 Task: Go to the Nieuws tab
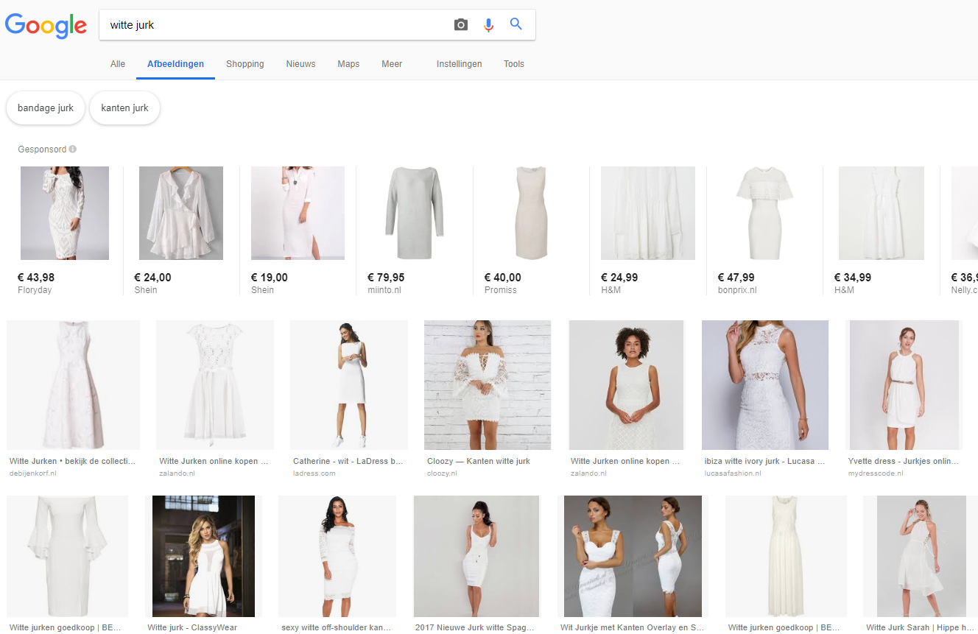[300, 64]
